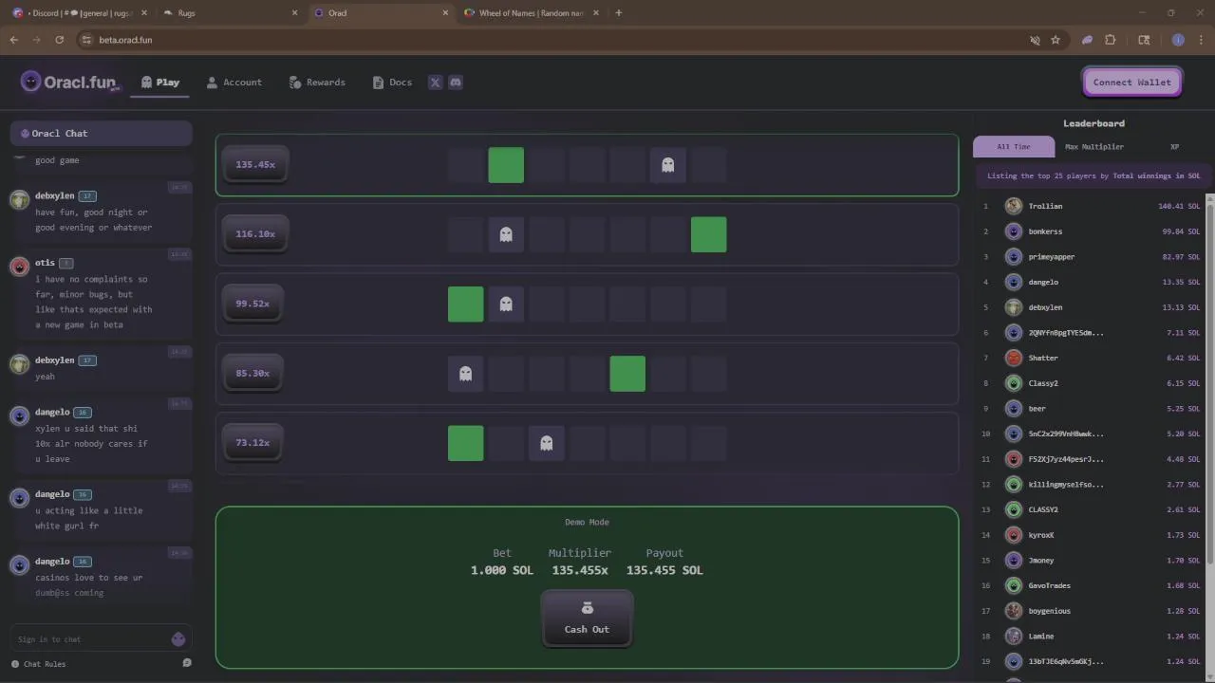Switch to the Wheel of Names browser tab
The height and width of the screenshot is (683, 1215).
pos(532,13)
